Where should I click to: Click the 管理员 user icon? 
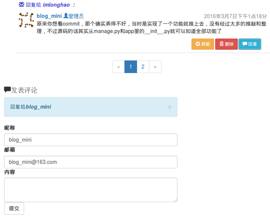[66, 16]
